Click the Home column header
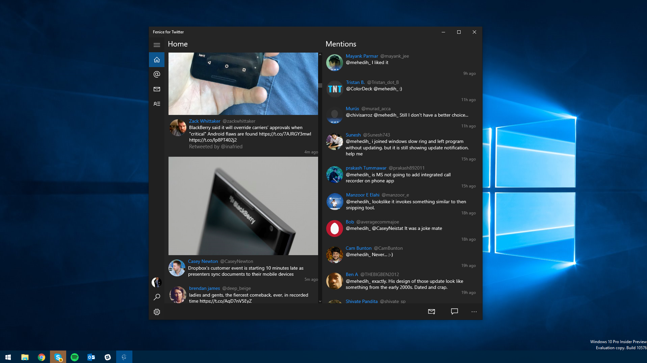The image size is (647, 363). point(178,44)
